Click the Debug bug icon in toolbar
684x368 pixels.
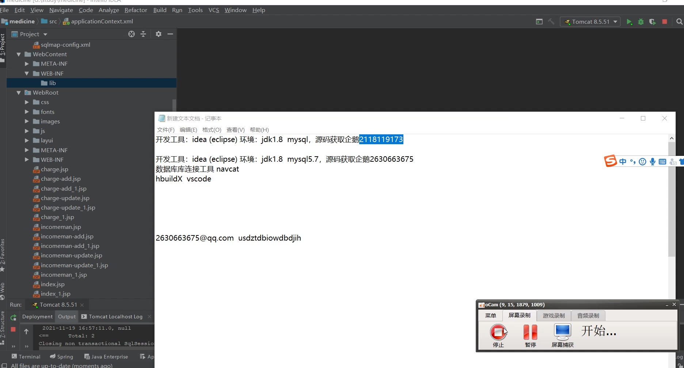click(641, 22)
